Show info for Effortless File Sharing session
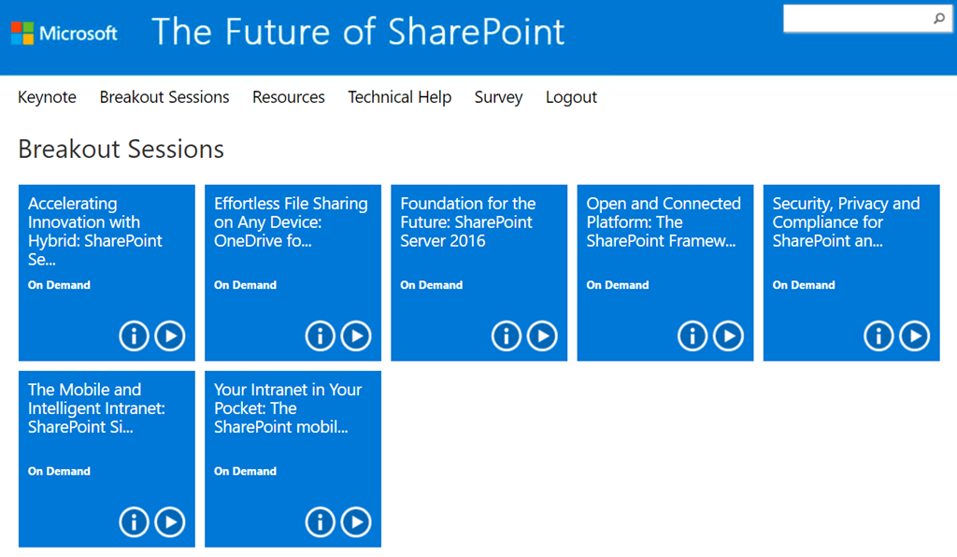The height and width of the screenshot is (557, 957). [320, 336]
